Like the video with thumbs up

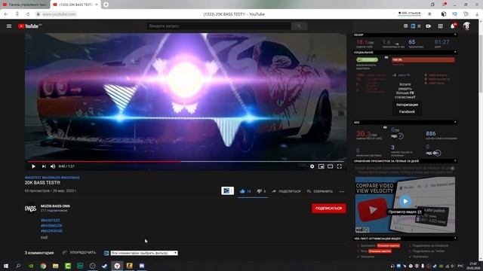click(242, 191)
